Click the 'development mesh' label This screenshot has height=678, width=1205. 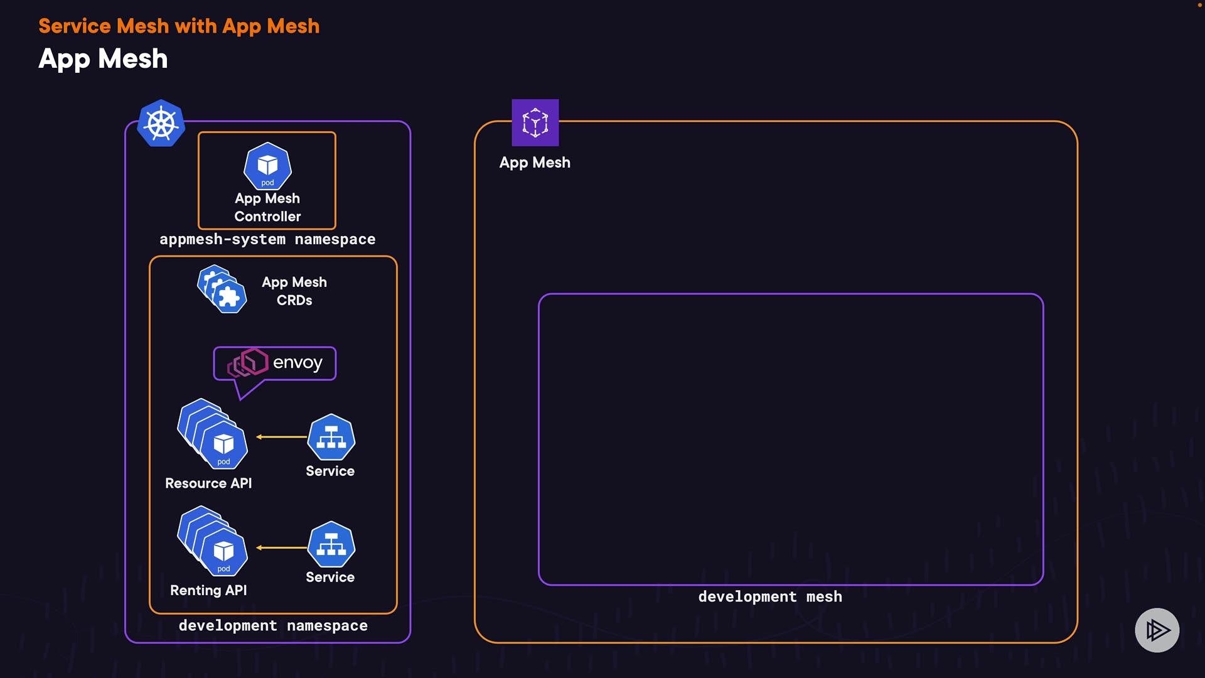coord(770,596)
